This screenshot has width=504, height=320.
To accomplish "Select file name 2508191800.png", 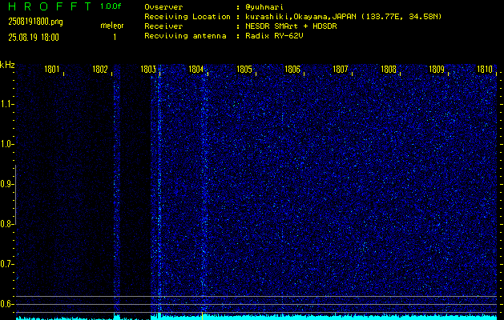I will tap(36, 22).
